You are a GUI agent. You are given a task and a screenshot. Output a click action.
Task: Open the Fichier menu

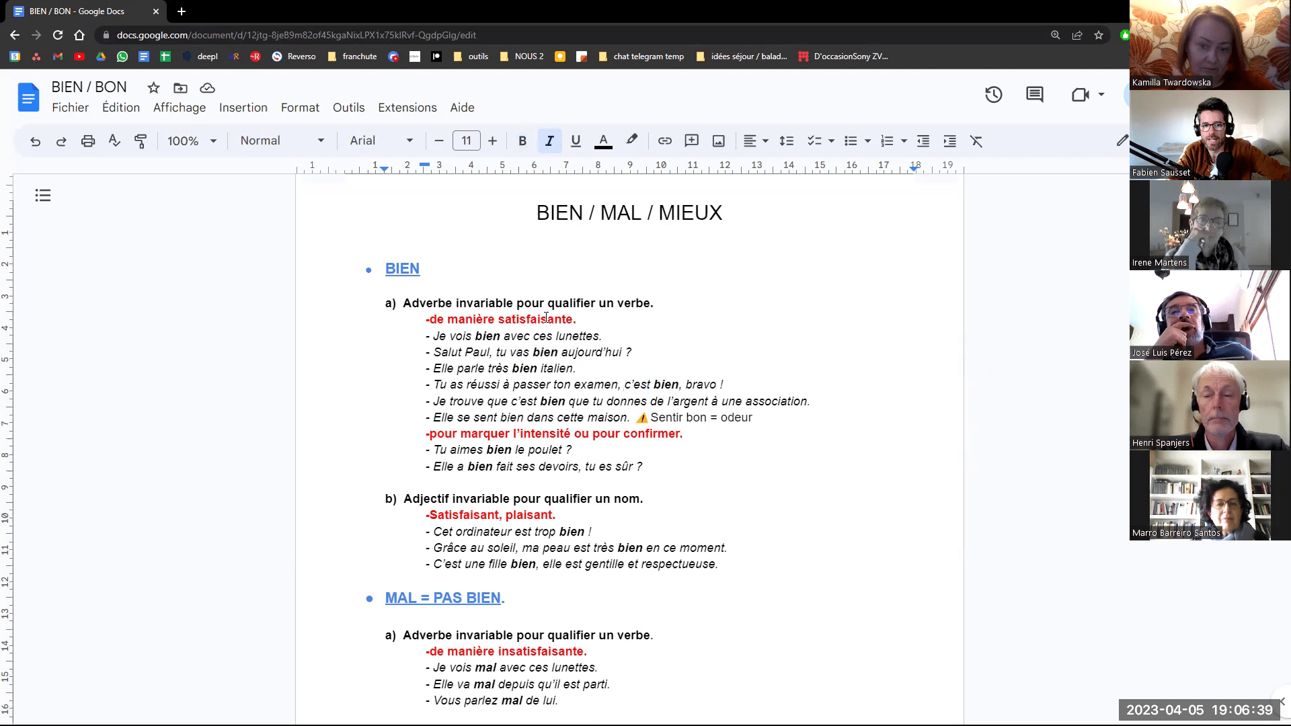[x=70, y=108]
